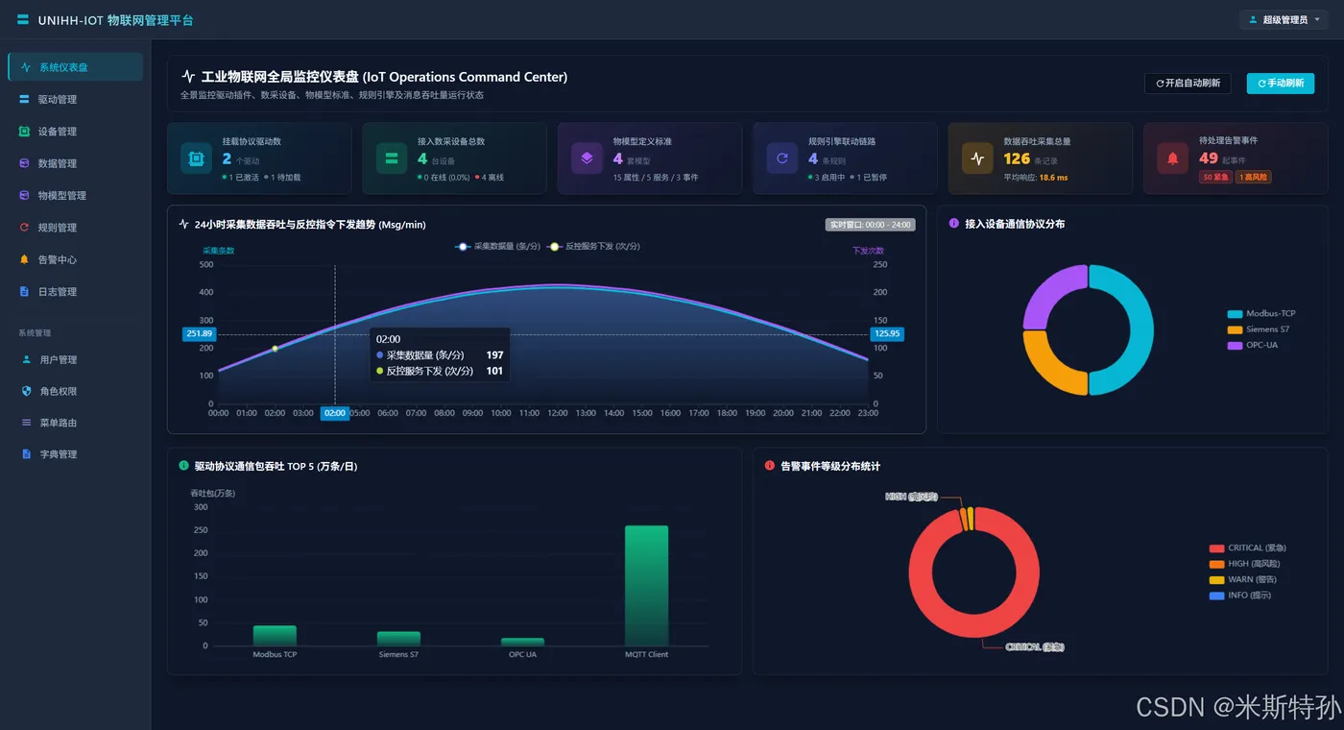Click the 规则管理 refresh icon

pyautogui.click(x=25, y=228)
